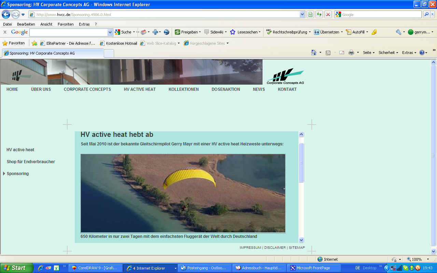437x273 pixels.
Task: Click the add to favorites bar icon
Action: point(34,43)
